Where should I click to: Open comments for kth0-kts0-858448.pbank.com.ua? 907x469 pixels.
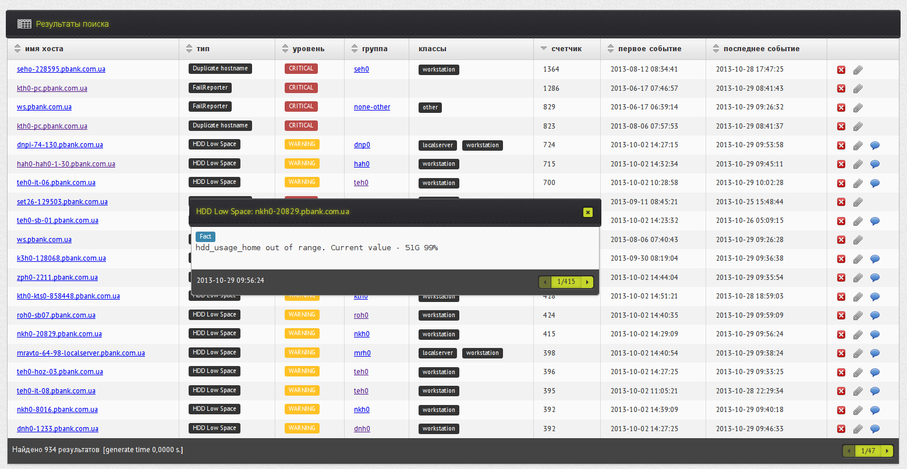[x=874, y=297]
